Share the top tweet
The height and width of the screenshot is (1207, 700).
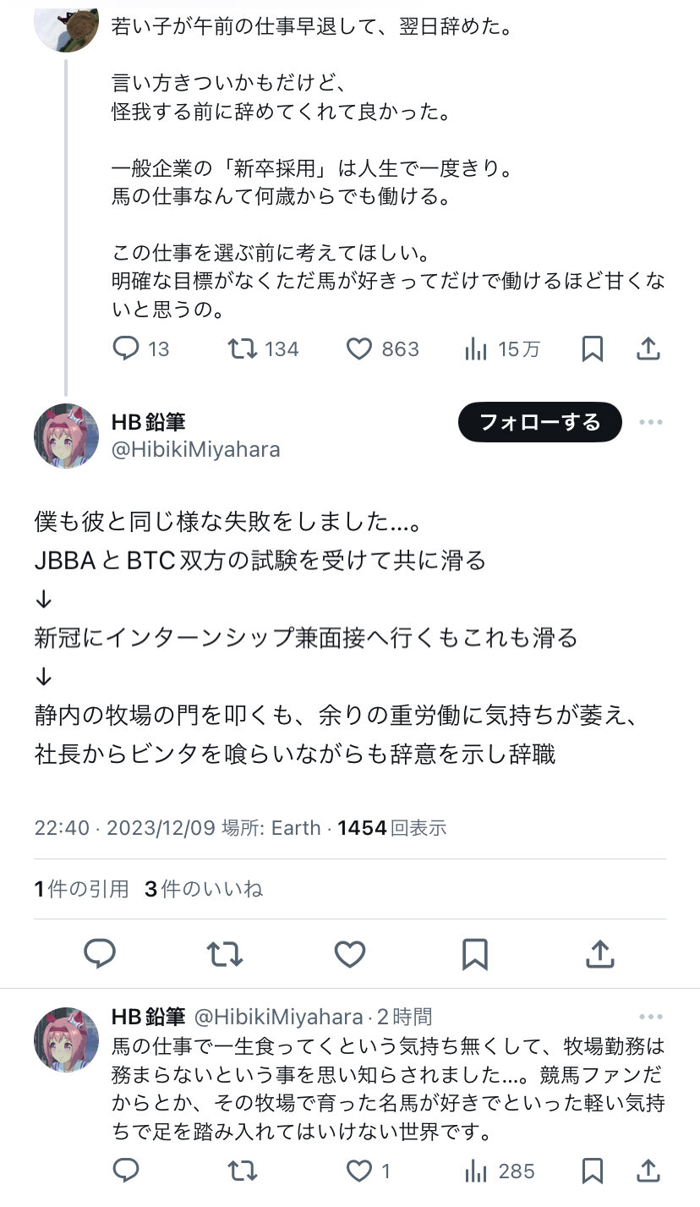point(648,348)
